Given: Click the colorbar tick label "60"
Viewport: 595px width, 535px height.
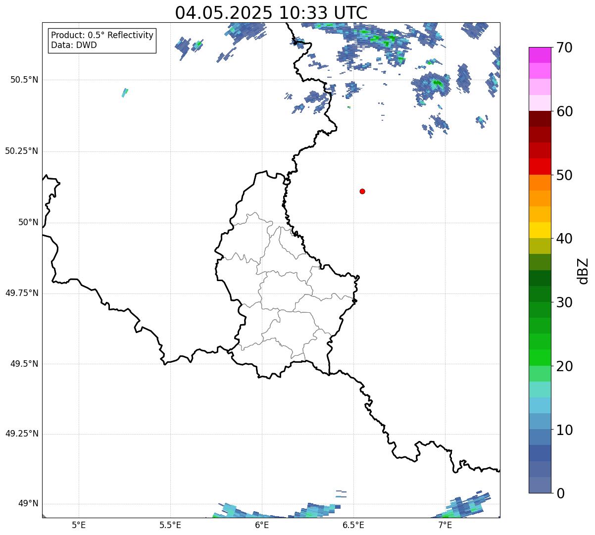Looking at the screenshot, I should click(564, 111).
